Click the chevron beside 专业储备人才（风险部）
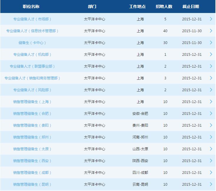Screen dimensions: 216x191 211,90
